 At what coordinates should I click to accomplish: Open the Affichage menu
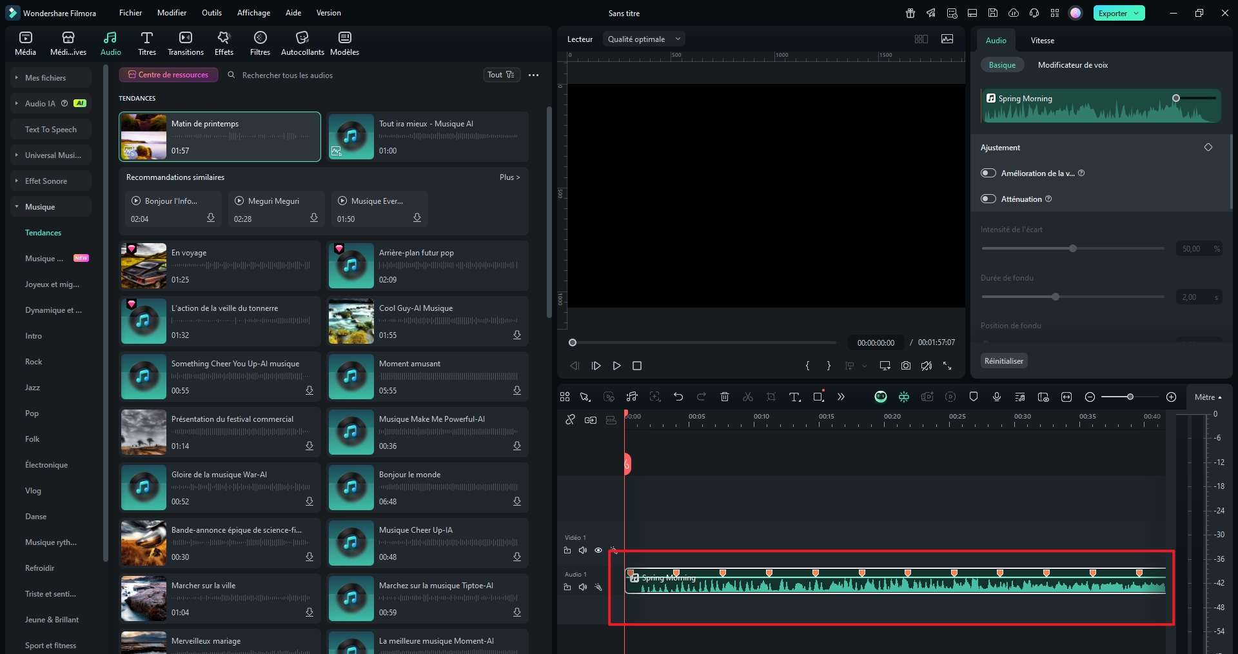click(x=253, y=13)
